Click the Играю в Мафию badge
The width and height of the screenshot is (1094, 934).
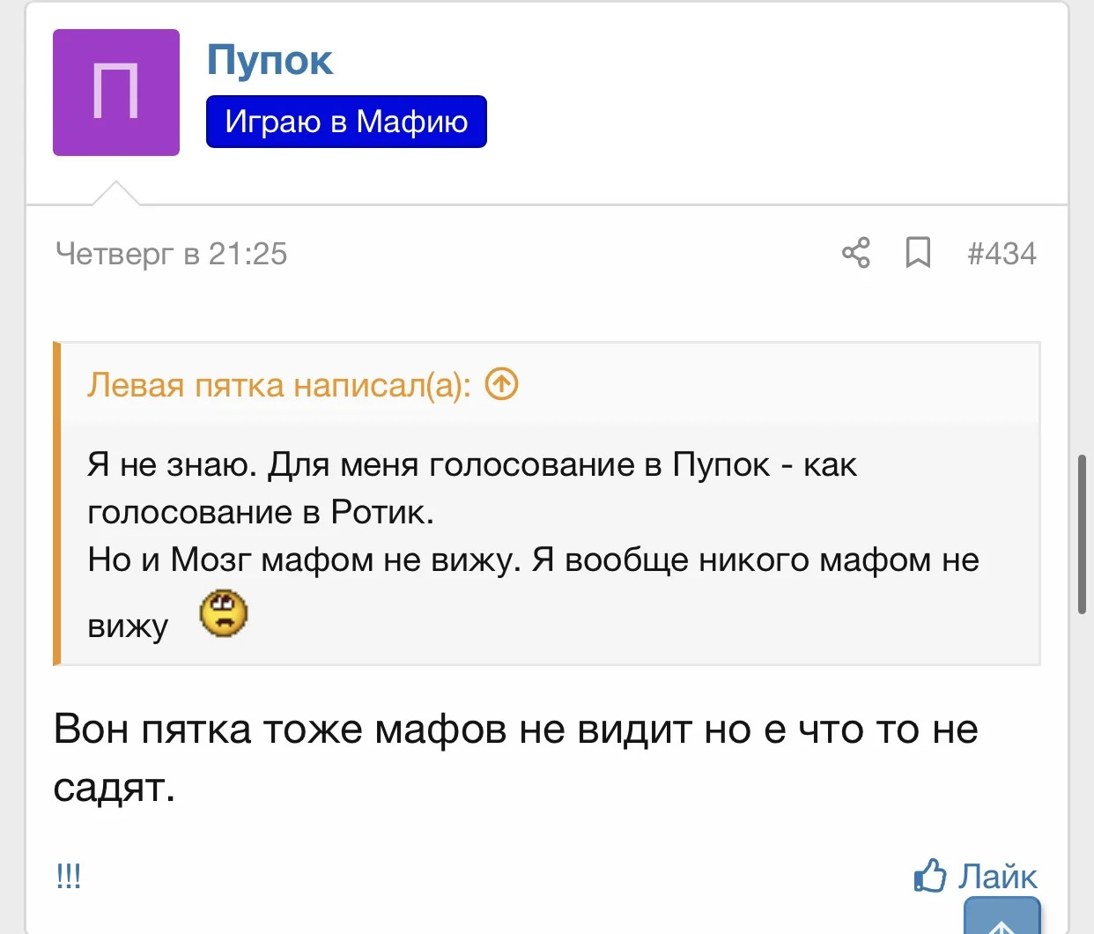[346, 122]
